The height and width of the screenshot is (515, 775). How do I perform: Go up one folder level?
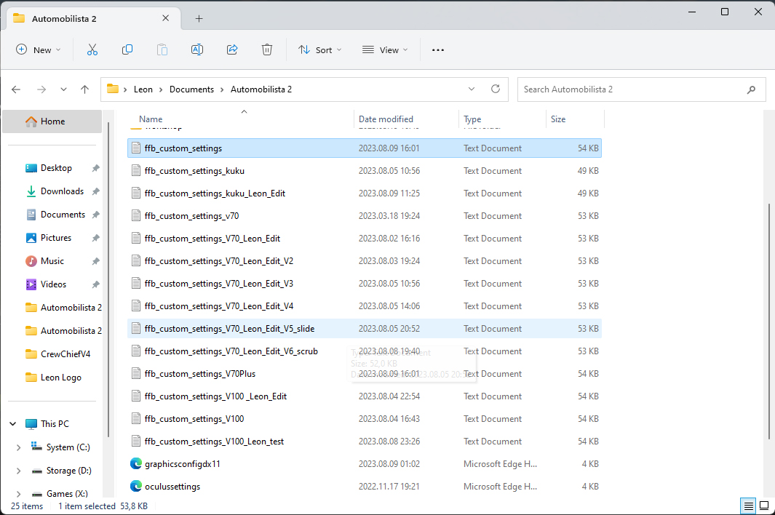tap(84, 89)
